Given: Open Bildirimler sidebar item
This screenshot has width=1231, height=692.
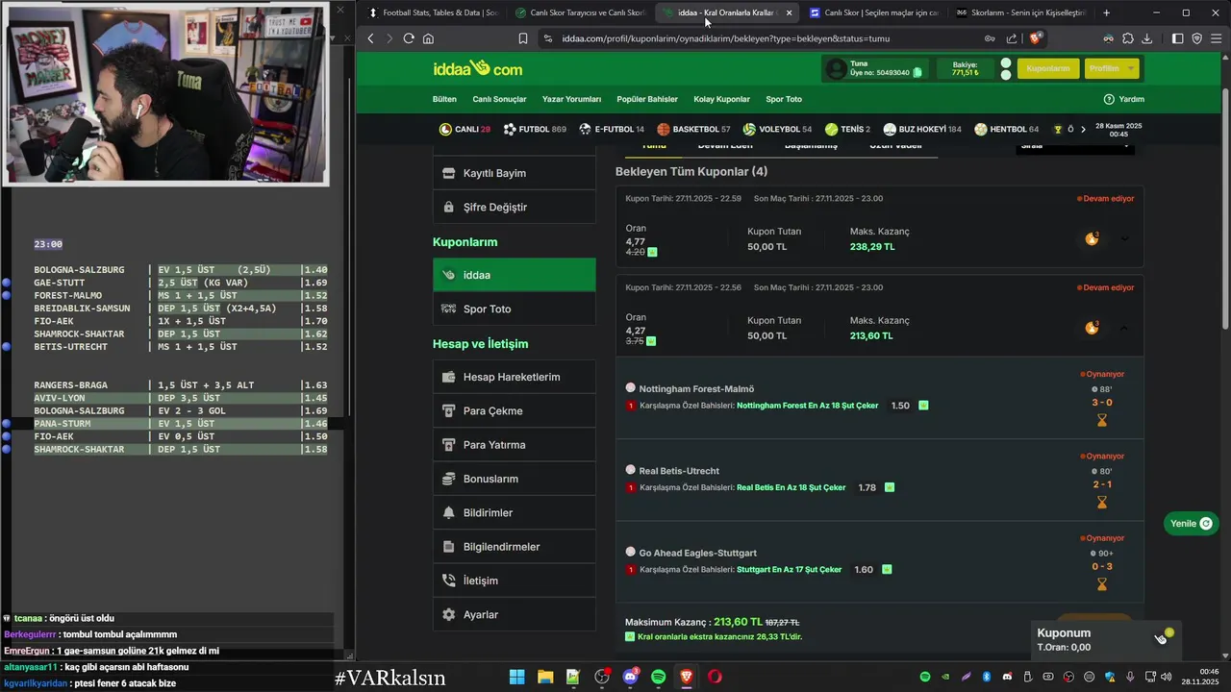Looking at the screenshot, I should pos(515,512).
